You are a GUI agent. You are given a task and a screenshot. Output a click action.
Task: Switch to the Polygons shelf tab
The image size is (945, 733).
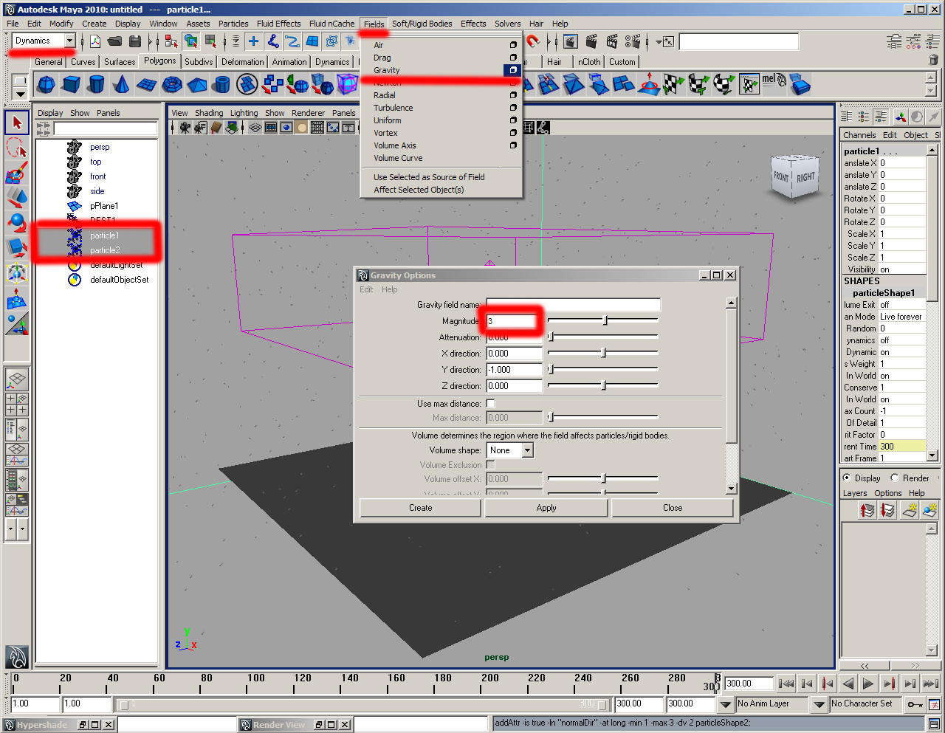160,61
